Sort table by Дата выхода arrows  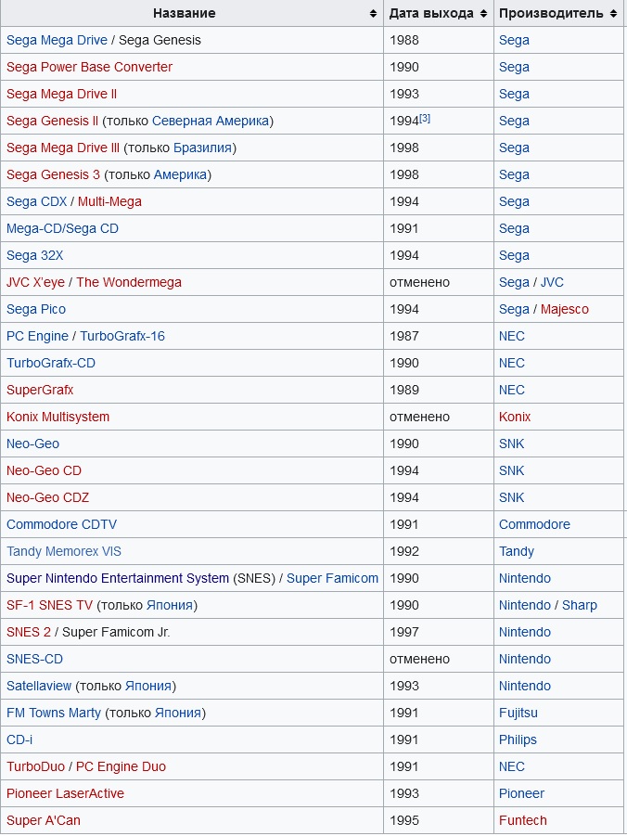click(x=483, y=13)
